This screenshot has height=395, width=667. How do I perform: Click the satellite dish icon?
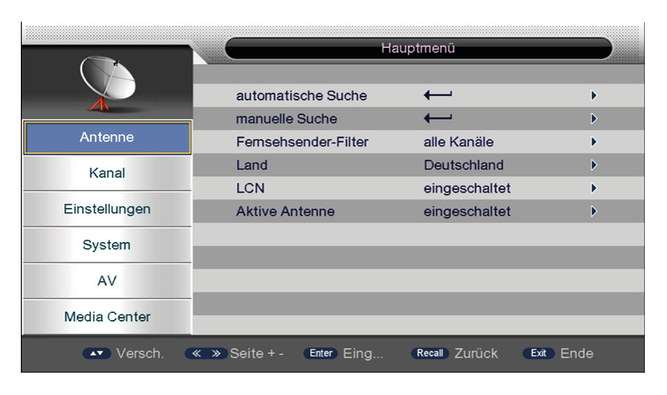coord(108,83)
